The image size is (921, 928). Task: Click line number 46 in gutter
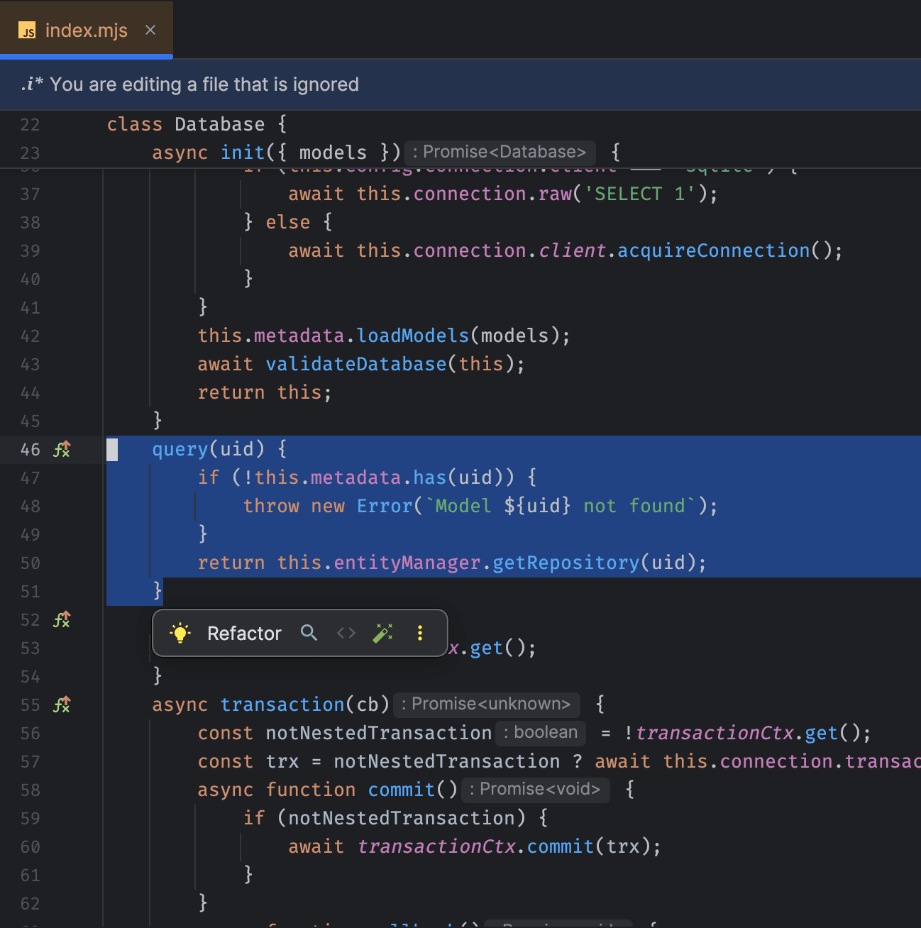pyautogui.click(x=30, y=449)
